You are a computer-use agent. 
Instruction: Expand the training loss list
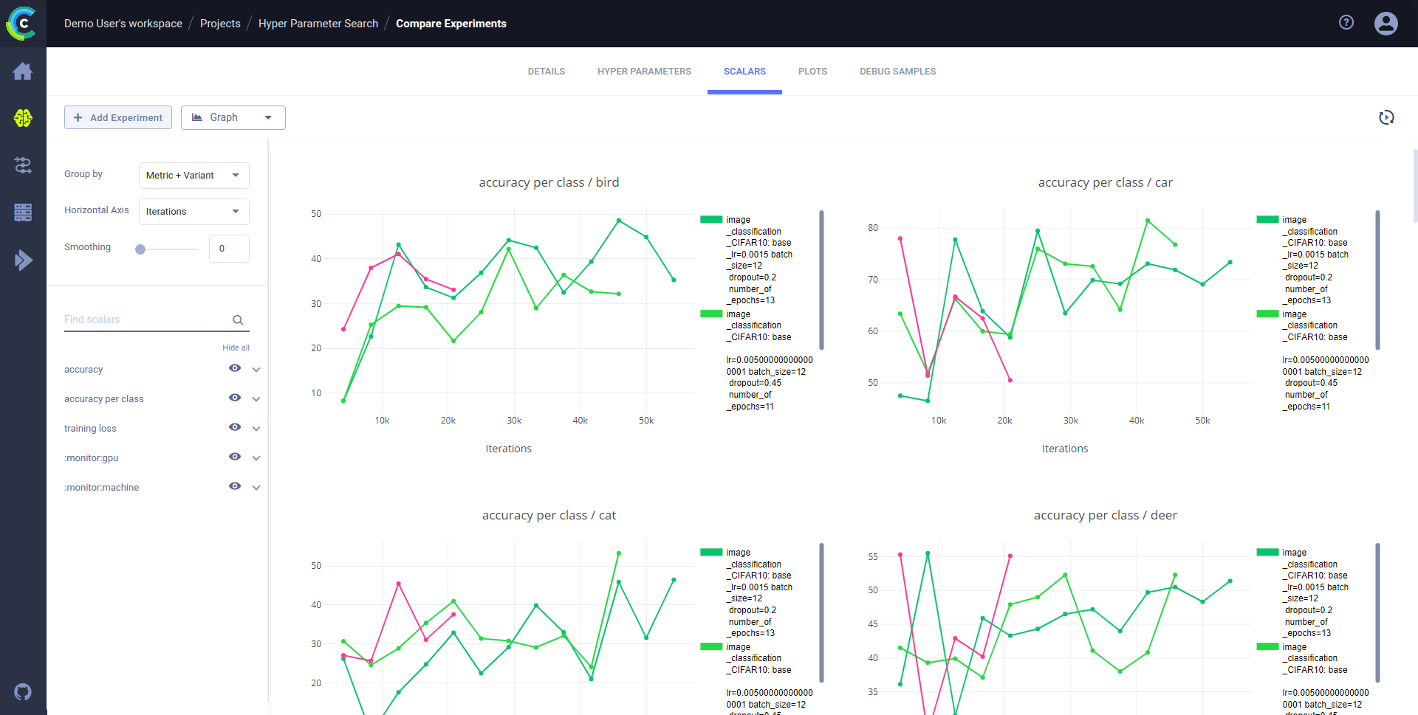coord(256,429)
